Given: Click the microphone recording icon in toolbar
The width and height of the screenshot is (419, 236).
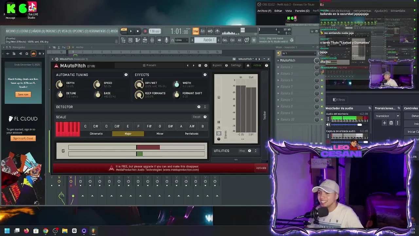Looking at the screenshot, I should (x=166, y=40).
